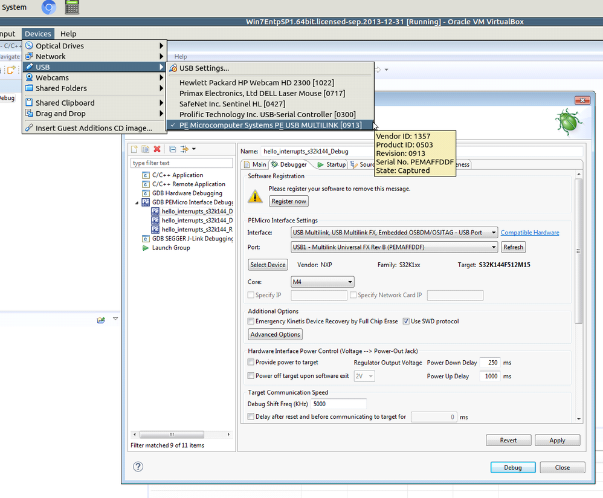Click the Shared Folders folder icon
603x498 pixels.
(29, 88)
